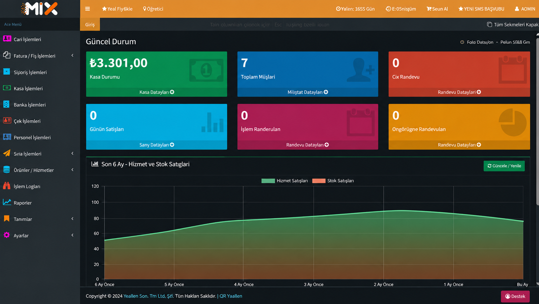The width and height of the screenshot is (539, 304).
Task: Switch to the Giriş tab
Action: [x=90, y=25]
